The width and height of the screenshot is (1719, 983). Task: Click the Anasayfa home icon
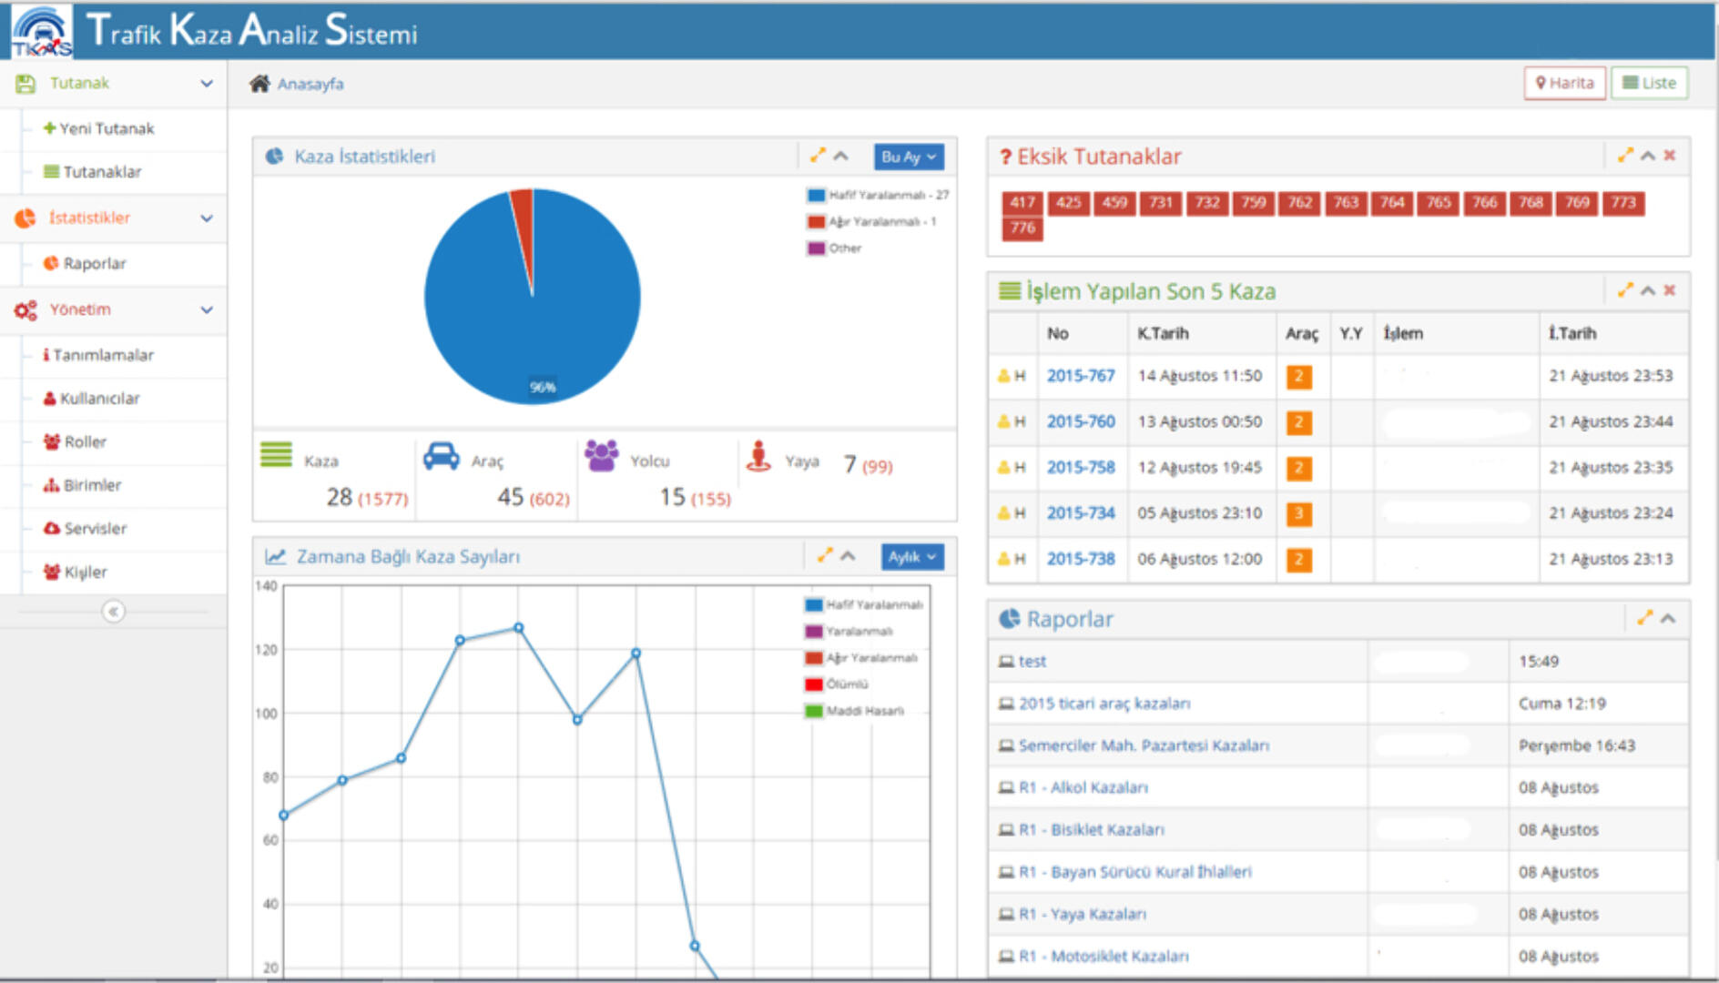click(259, 84)
